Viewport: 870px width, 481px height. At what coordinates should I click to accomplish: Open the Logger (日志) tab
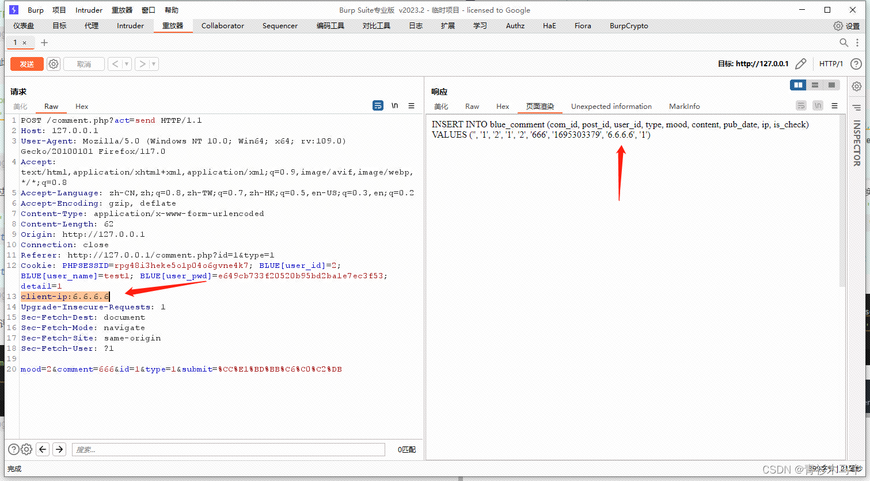[x=416, y=26]
